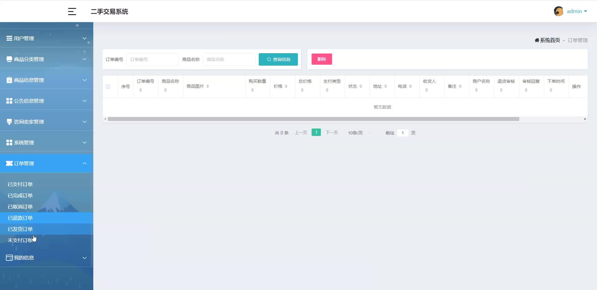Screen dimensions: 597x290
Task: Click the home icon beside 系统首页
Action: (x=537, y=40)
